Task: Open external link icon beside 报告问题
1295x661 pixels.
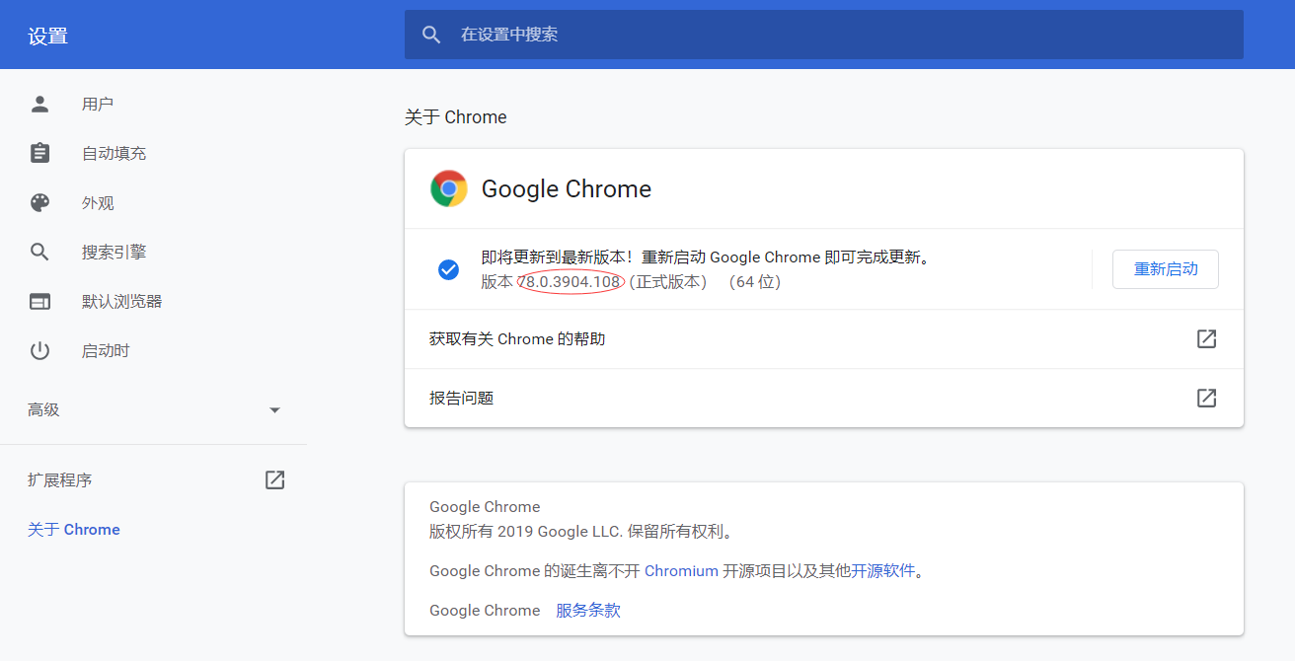Action: (1206, 398)
